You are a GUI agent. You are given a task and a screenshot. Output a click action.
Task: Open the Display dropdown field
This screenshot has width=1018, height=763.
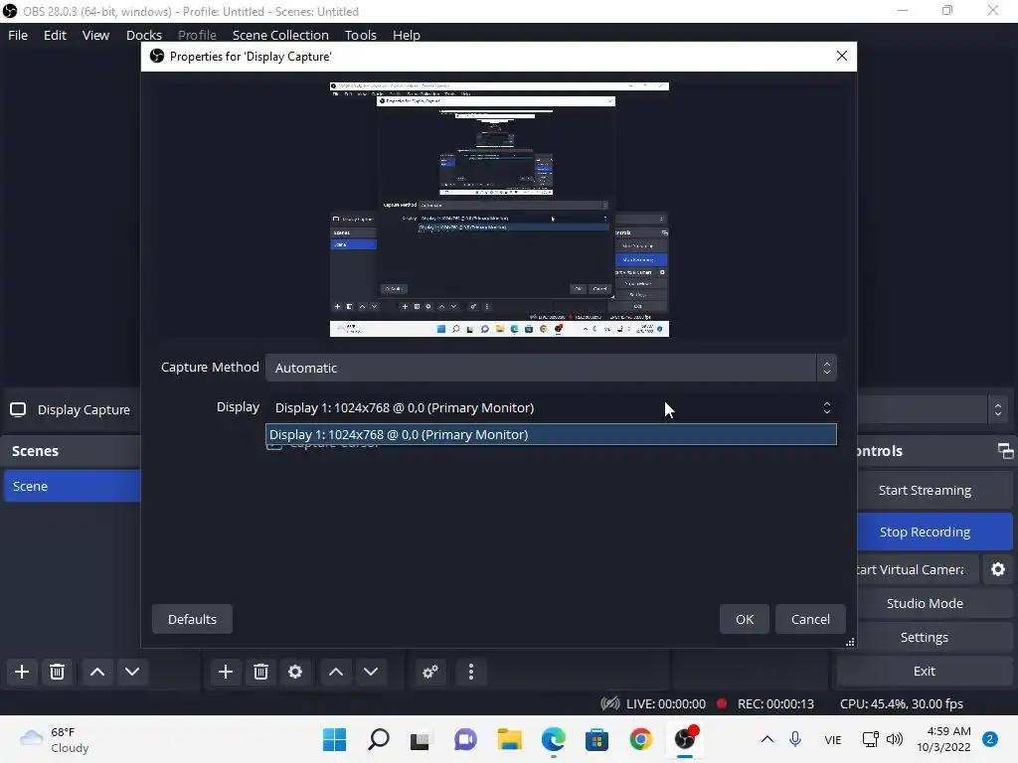[551, 407]
